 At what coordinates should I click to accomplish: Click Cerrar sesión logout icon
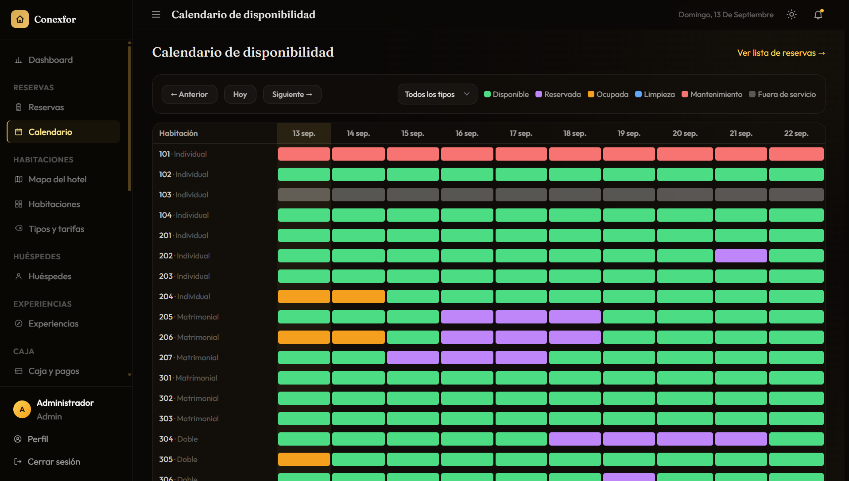tap(18, 462)
